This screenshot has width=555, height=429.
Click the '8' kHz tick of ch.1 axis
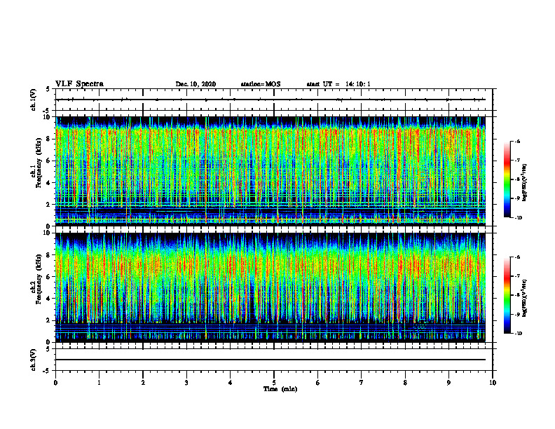coord(48,139)
